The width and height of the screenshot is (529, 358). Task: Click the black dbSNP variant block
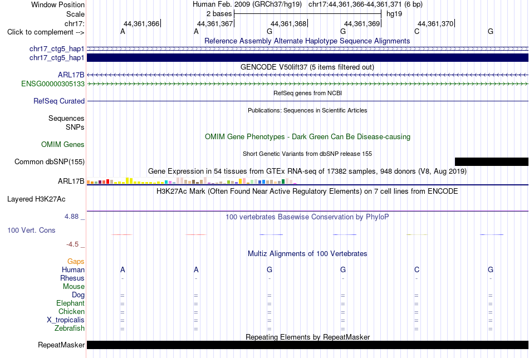[492, 161]
